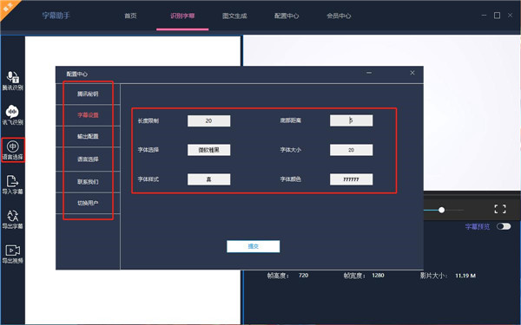Screen dimensions: 521x325
Task: Select 腾讯秘钥 in the config sidebar
Action: (88, 94)
